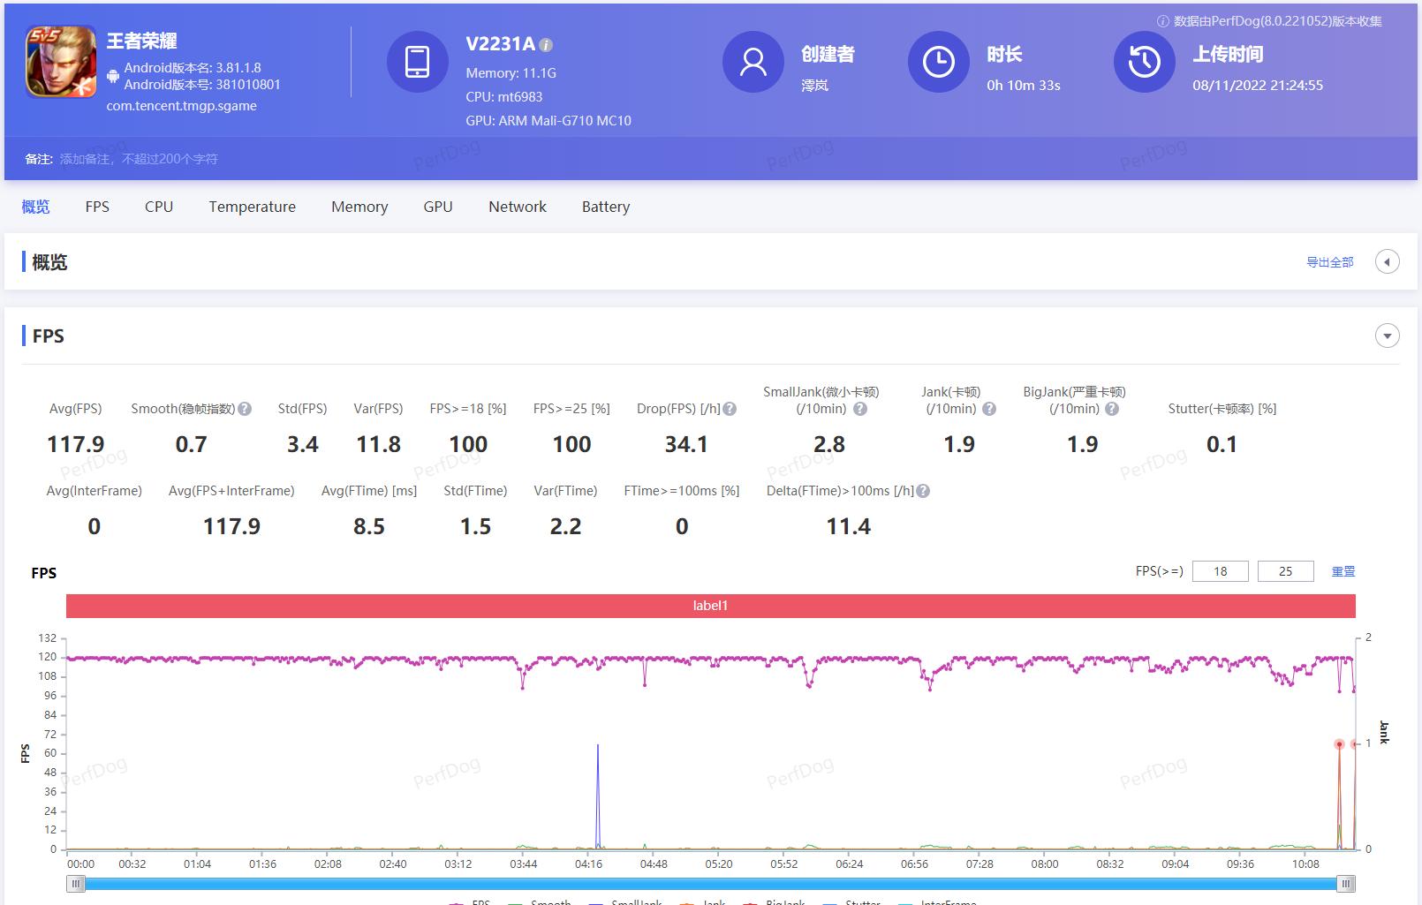
Task: Click the help icon beside Delta(FTime)>100ms
Action: (922, 491)
